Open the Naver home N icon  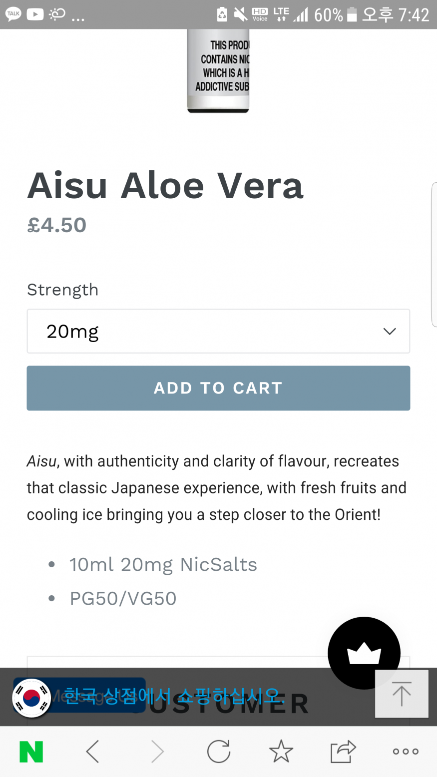point(31,752)
